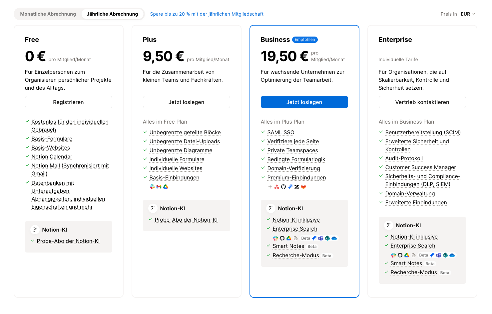Click SharePoint icon in the Enterprise plan card

coord(445,255)
